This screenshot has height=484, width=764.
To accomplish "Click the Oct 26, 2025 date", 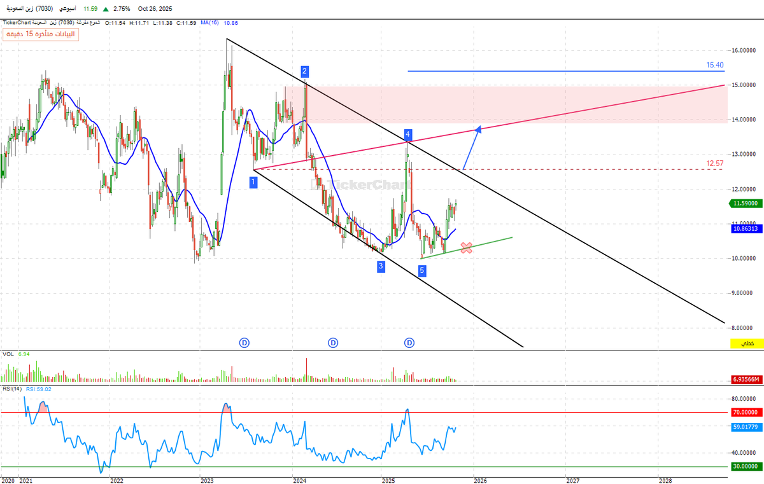I will click(x=155, y=10).
